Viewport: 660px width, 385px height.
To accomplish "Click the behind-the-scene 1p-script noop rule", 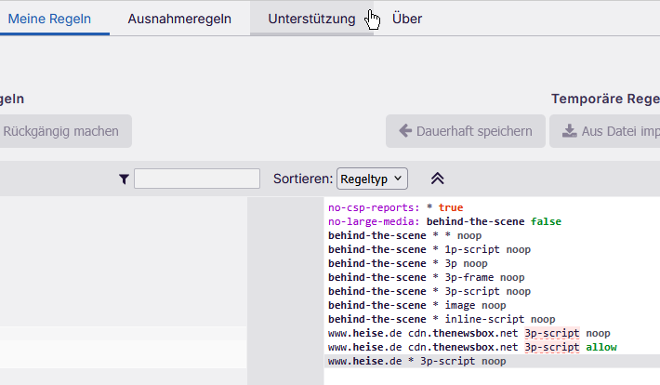I will [429, 250].
